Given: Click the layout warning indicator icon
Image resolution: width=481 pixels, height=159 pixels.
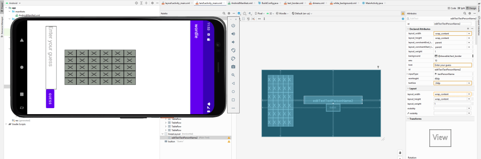Looking at the screenshot, I should pos(402,13).
